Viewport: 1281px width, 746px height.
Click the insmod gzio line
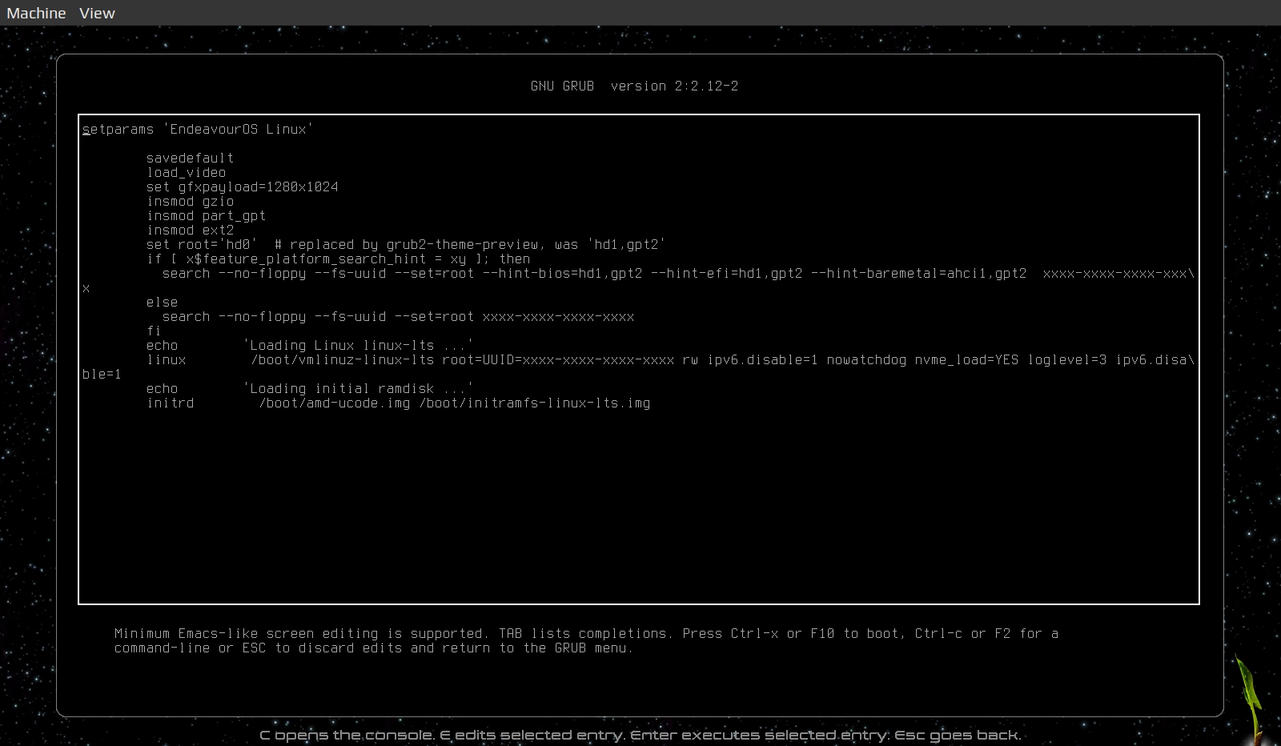pos(190,201)
